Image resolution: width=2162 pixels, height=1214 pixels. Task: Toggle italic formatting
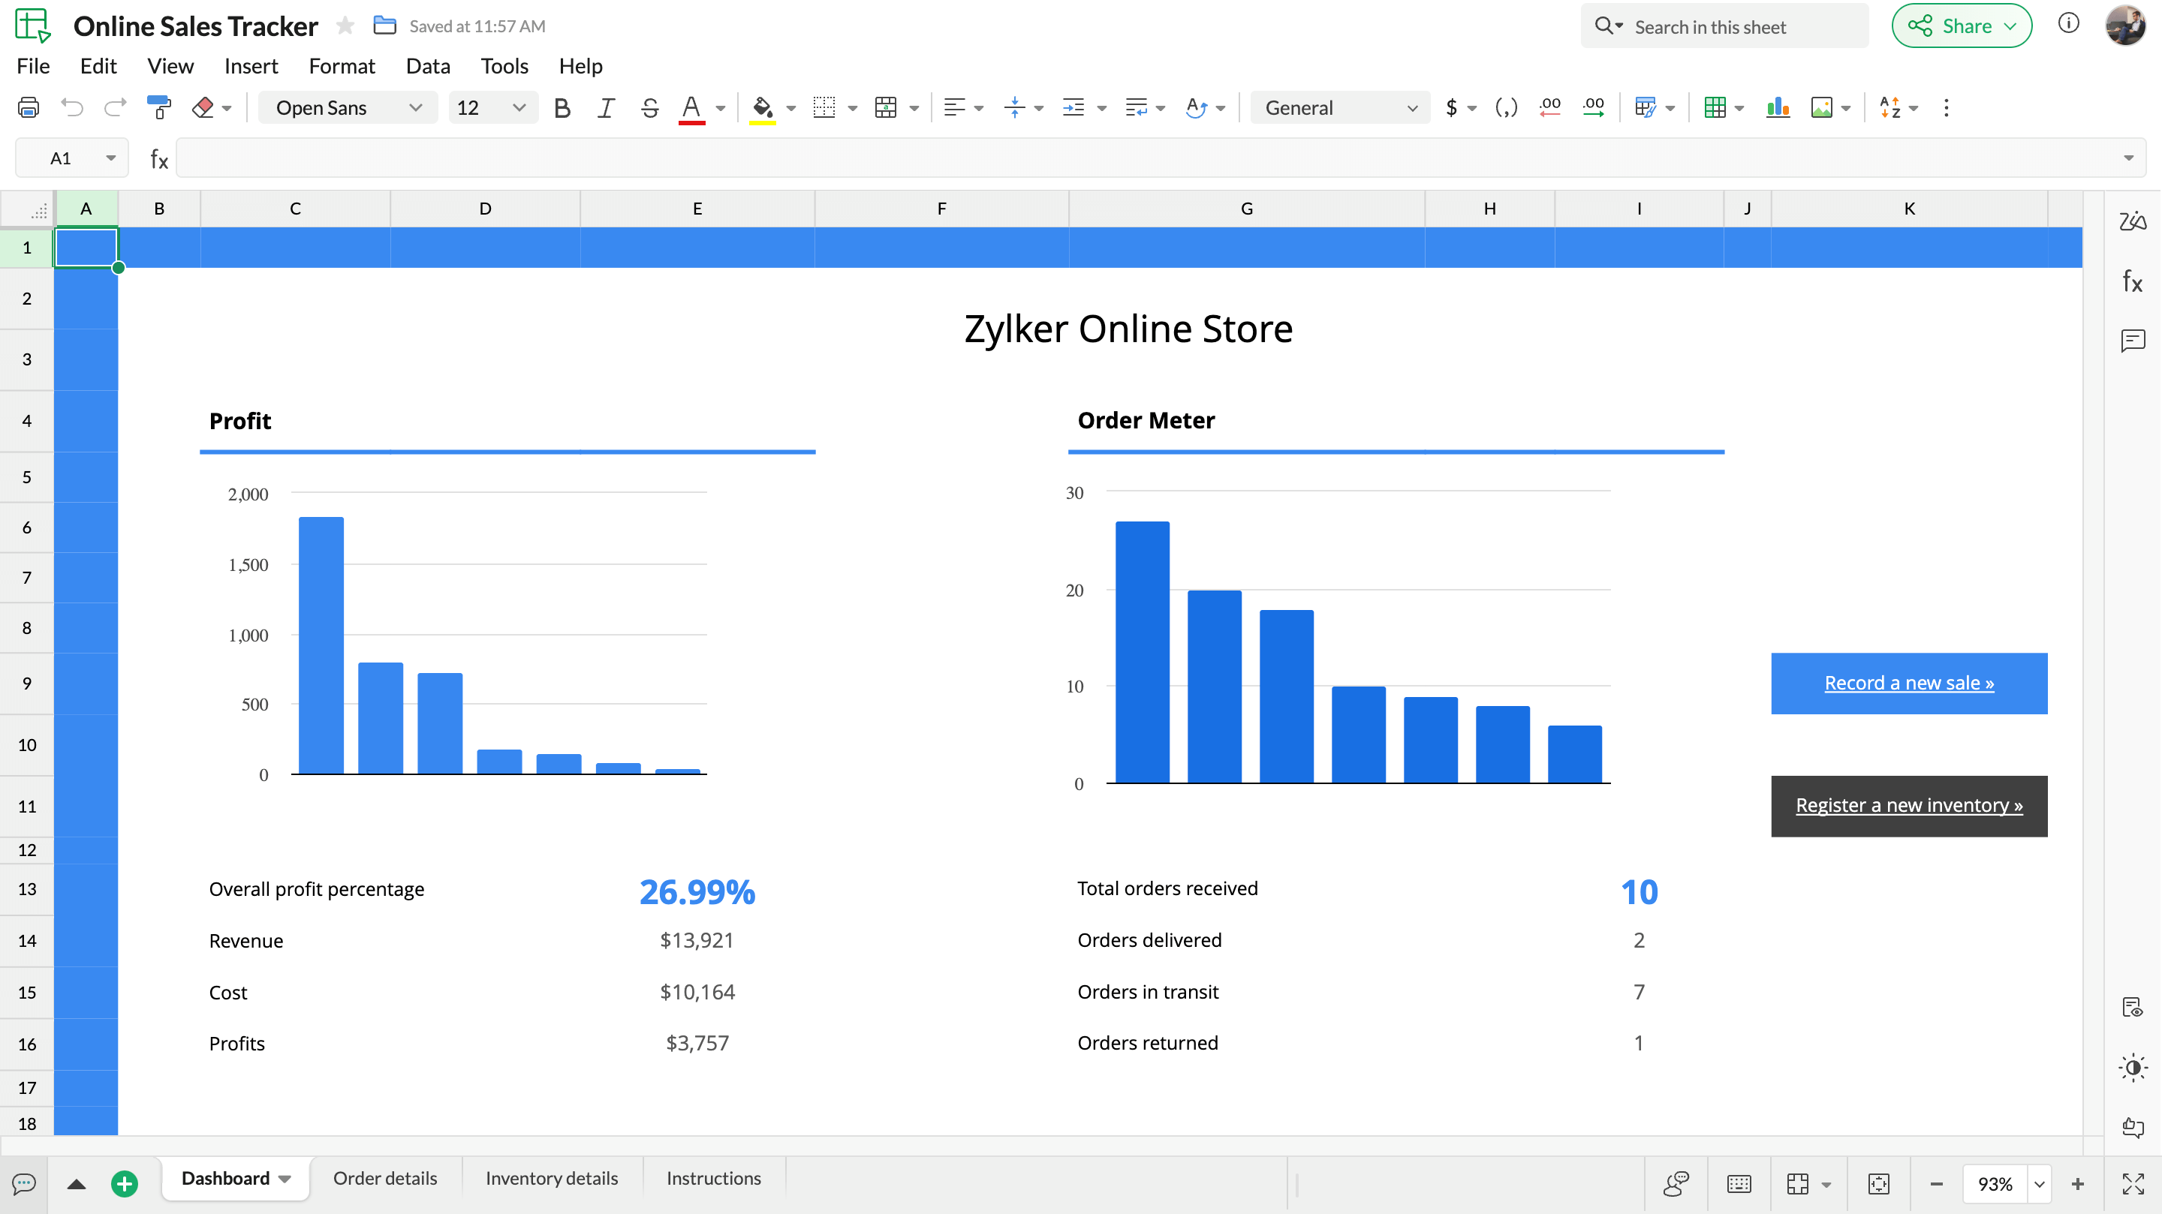click(x=606, y=107)
